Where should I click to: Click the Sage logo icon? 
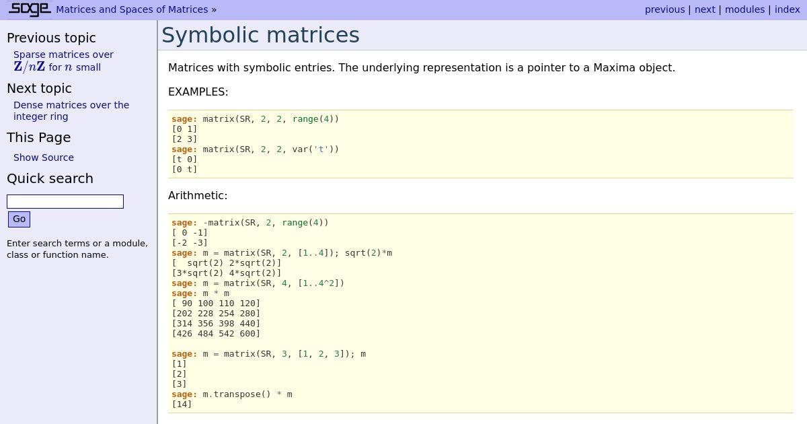tap(30, 9)
